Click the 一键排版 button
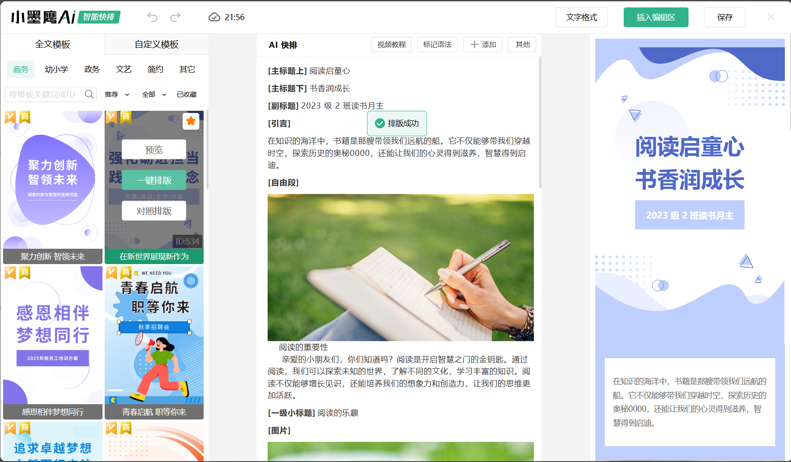 (x=154, y=180)
